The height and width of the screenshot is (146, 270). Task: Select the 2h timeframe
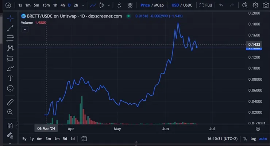(76, 5)
